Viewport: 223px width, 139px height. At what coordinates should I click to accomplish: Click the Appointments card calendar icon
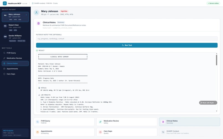click(38, 132)
